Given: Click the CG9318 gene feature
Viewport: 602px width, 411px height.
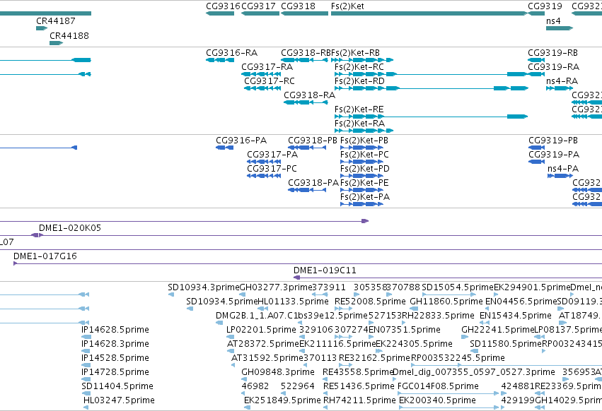Looking at the screenshot, I should pyautogui.click(x=304, y=13).
